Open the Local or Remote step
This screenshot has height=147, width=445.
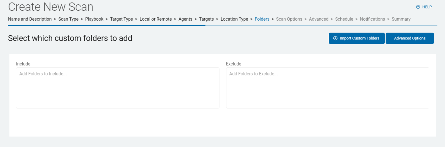tap(156, 19)
